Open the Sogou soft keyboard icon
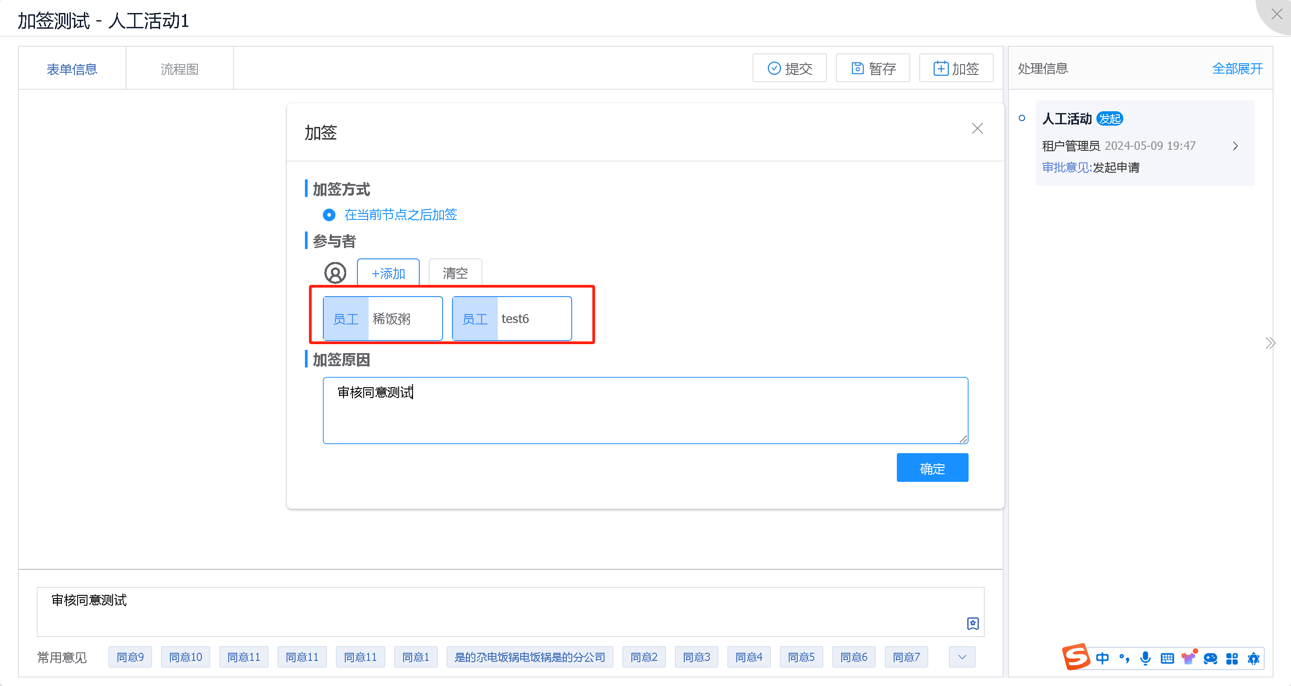 [x=1167, y=658]
